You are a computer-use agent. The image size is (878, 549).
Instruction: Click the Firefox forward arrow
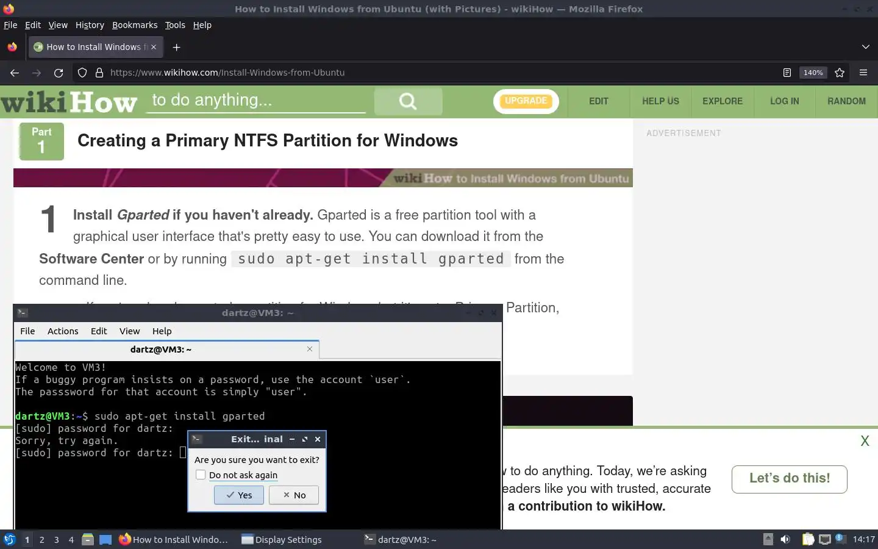(37, 73)
